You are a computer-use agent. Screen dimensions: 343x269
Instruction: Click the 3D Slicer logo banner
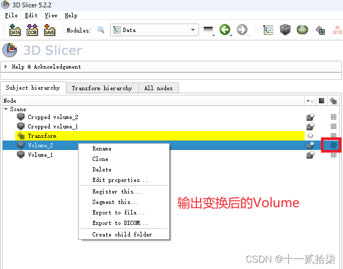[x=42, y=50]
